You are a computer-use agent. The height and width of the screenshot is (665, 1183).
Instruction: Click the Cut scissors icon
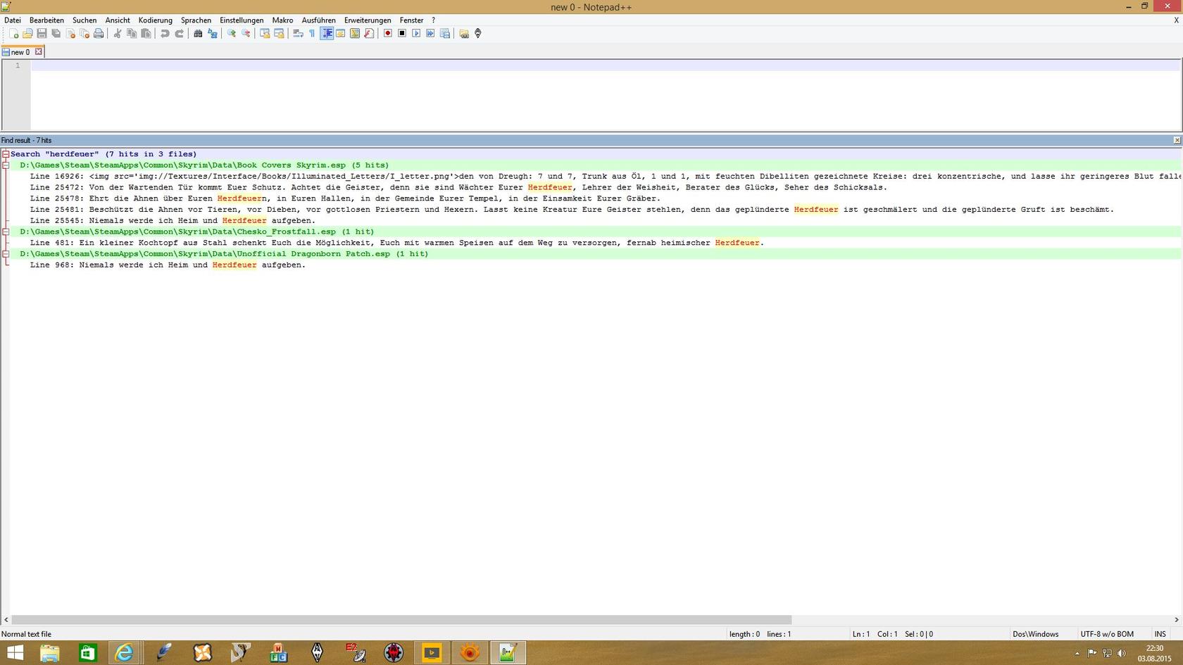(x=118, y=34)
